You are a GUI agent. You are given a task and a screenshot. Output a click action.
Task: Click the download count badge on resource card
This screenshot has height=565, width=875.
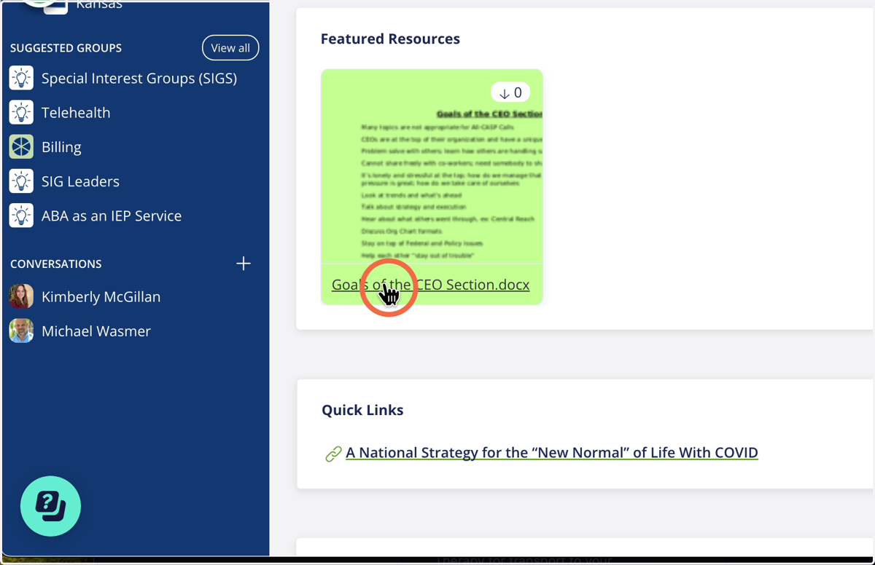[x=510, y=92]
